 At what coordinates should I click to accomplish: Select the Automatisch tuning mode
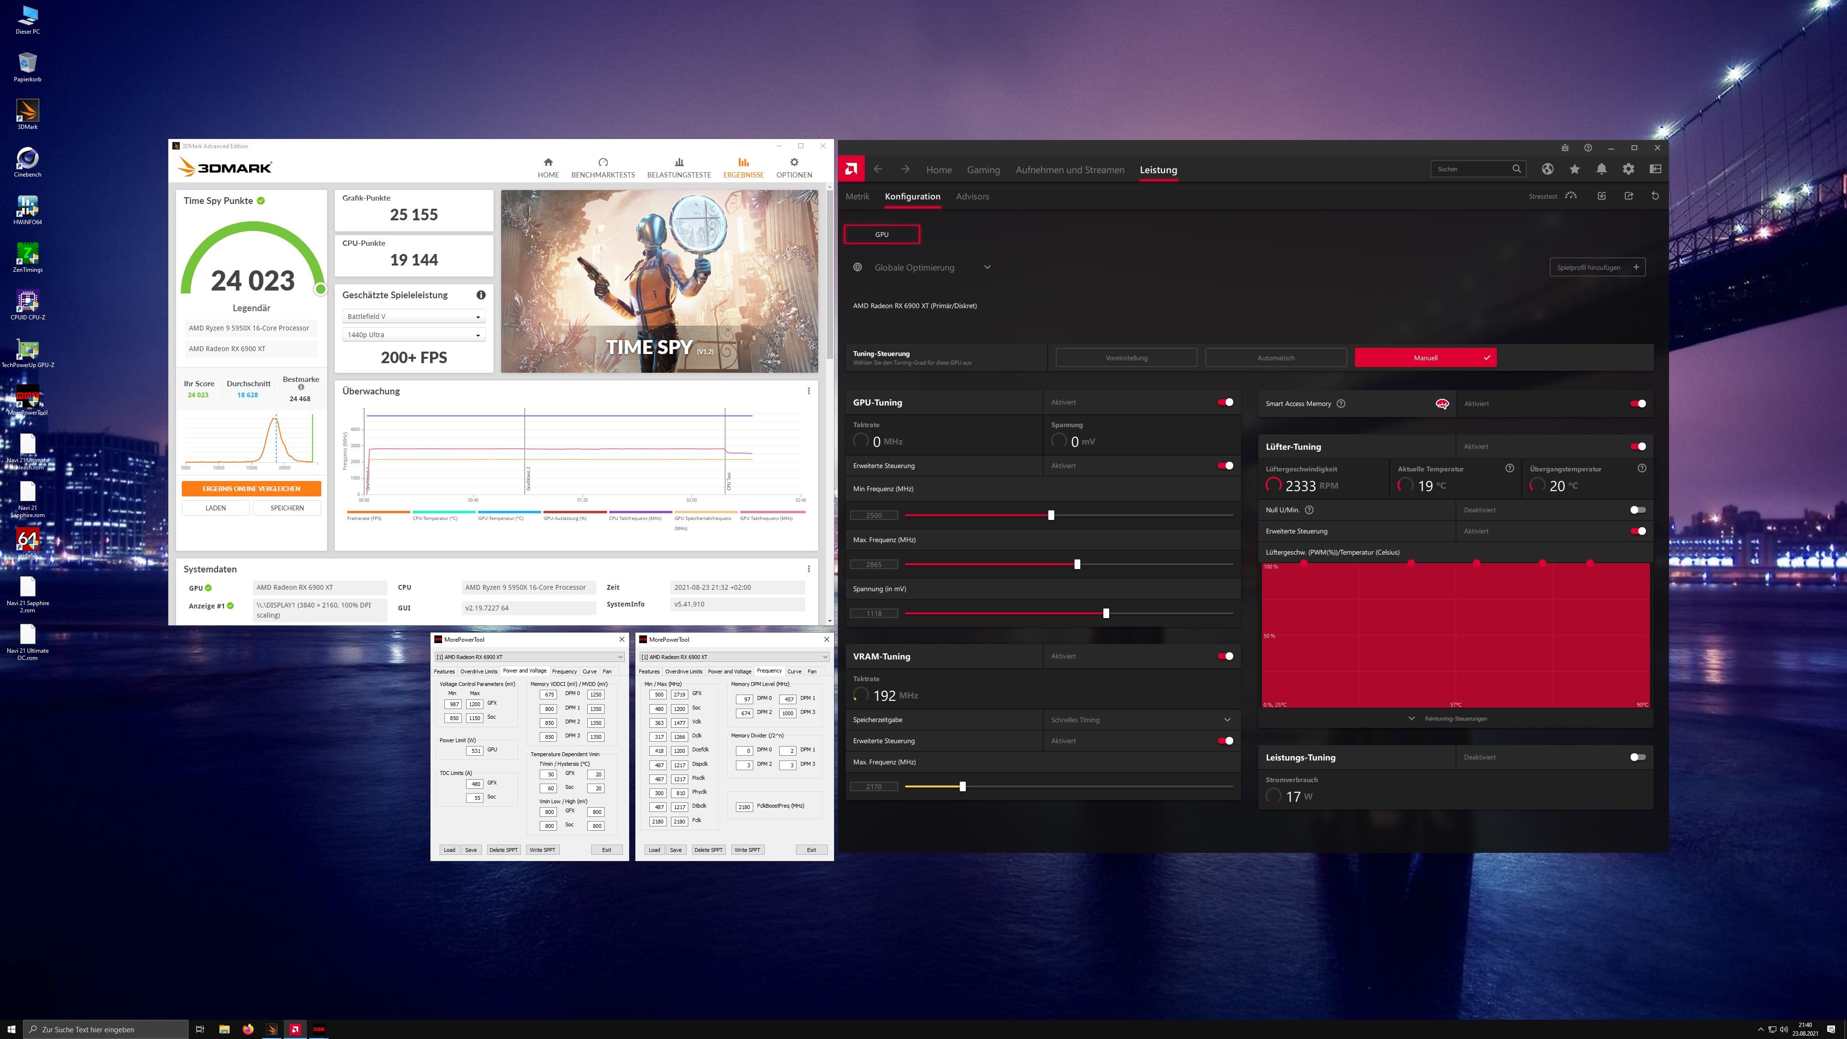point(1276,358)
